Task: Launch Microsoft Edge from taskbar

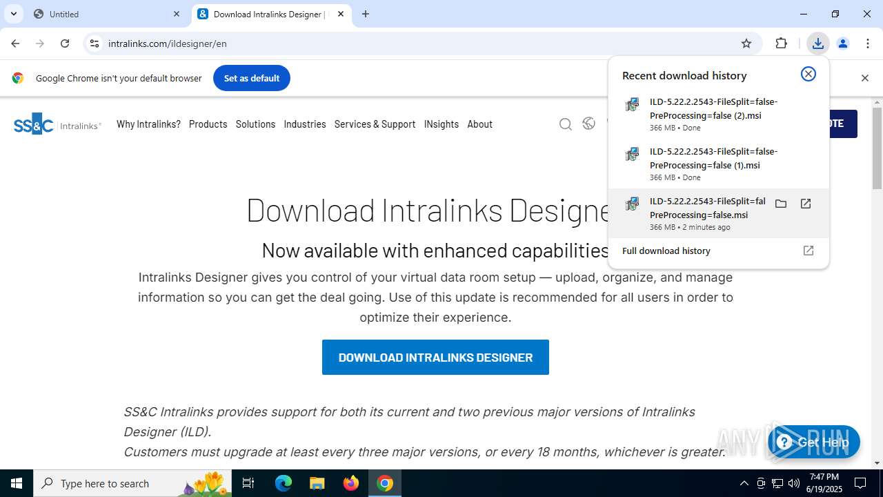Action: tap(284, 483)
